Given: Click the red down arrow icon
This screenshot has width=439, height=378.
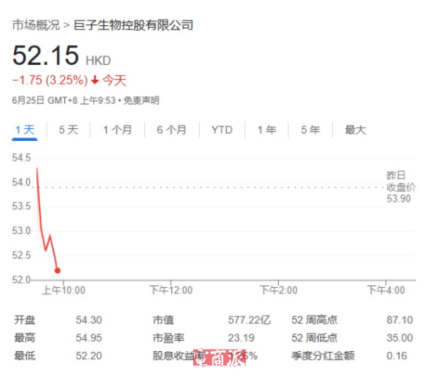Looking at the screenshot, I should click(x=95, y=80).
